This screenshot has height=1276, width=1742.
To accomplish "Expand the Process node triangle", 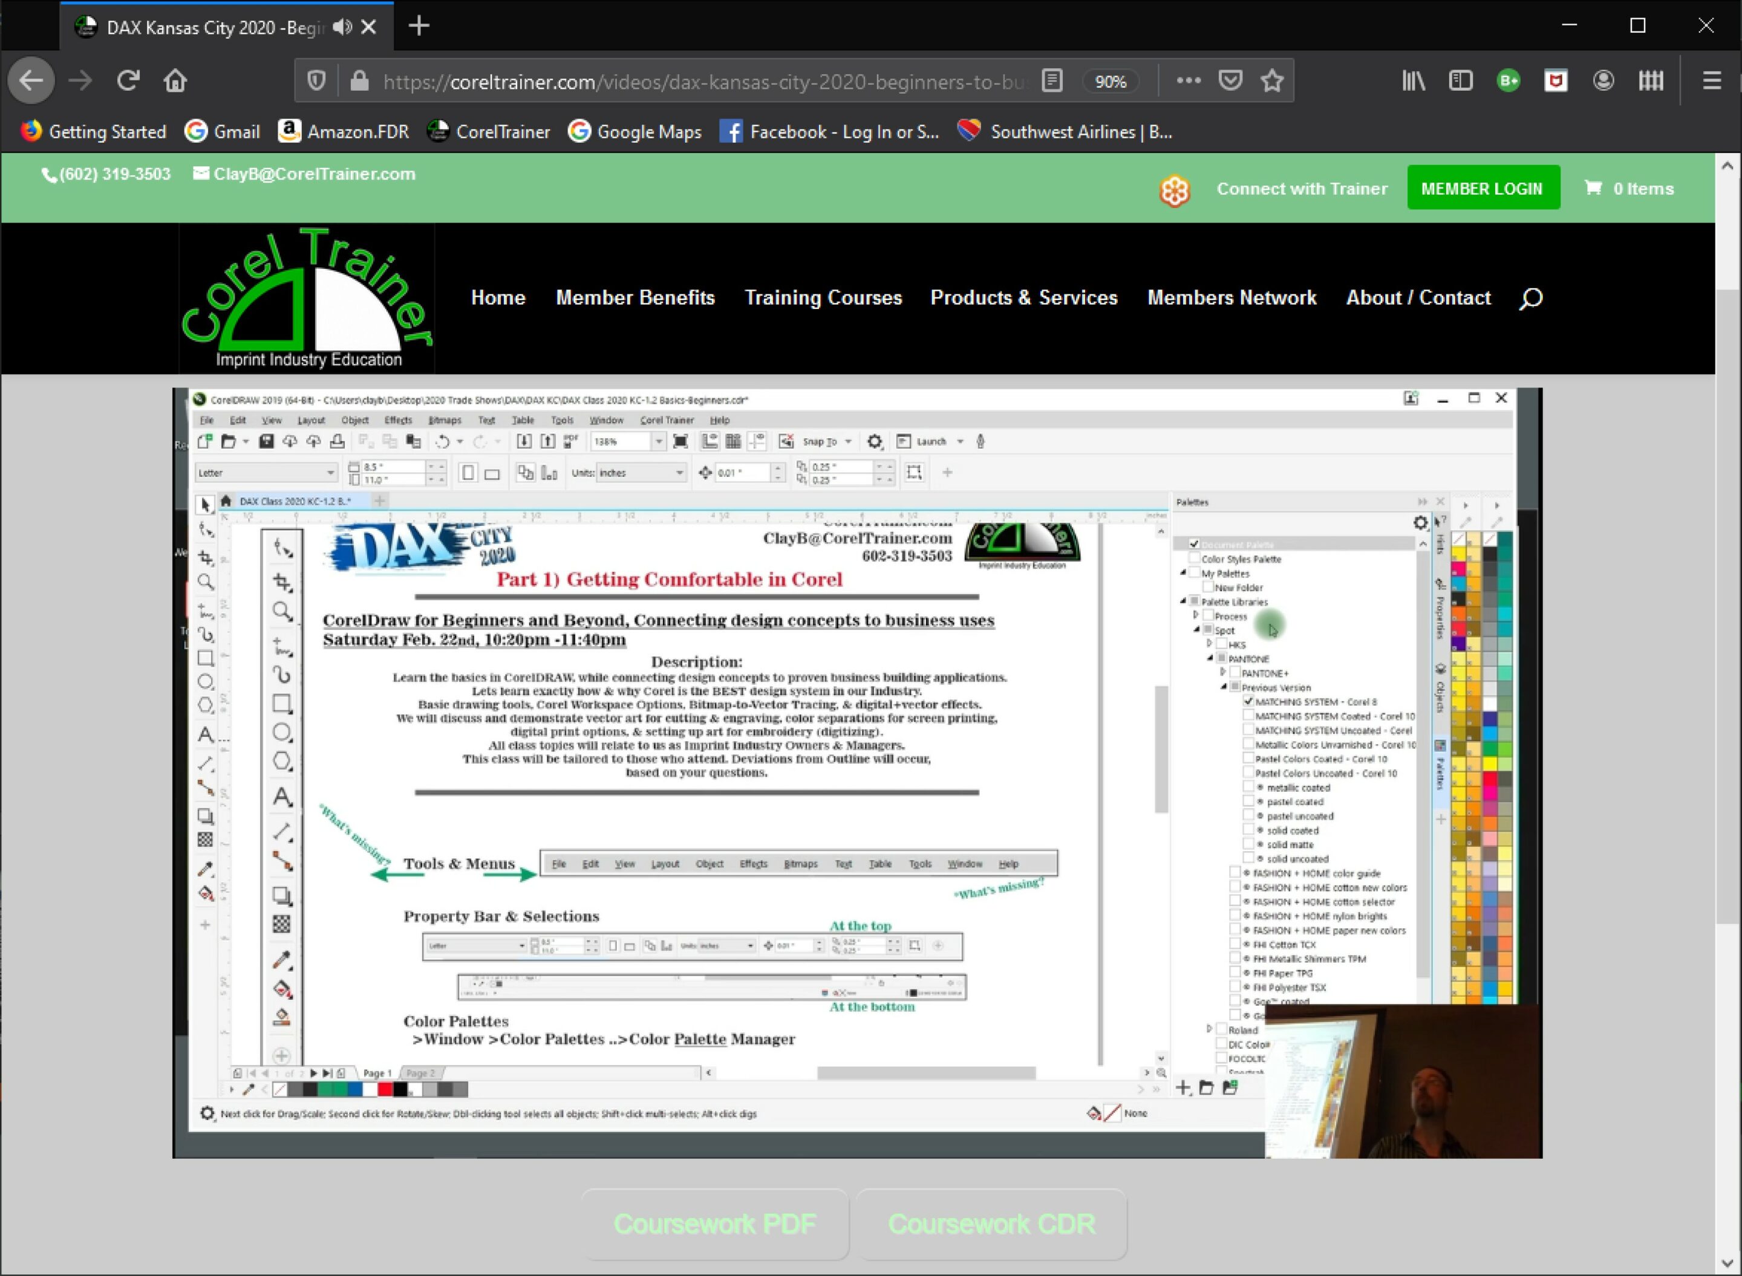I will click(1196, 615).
